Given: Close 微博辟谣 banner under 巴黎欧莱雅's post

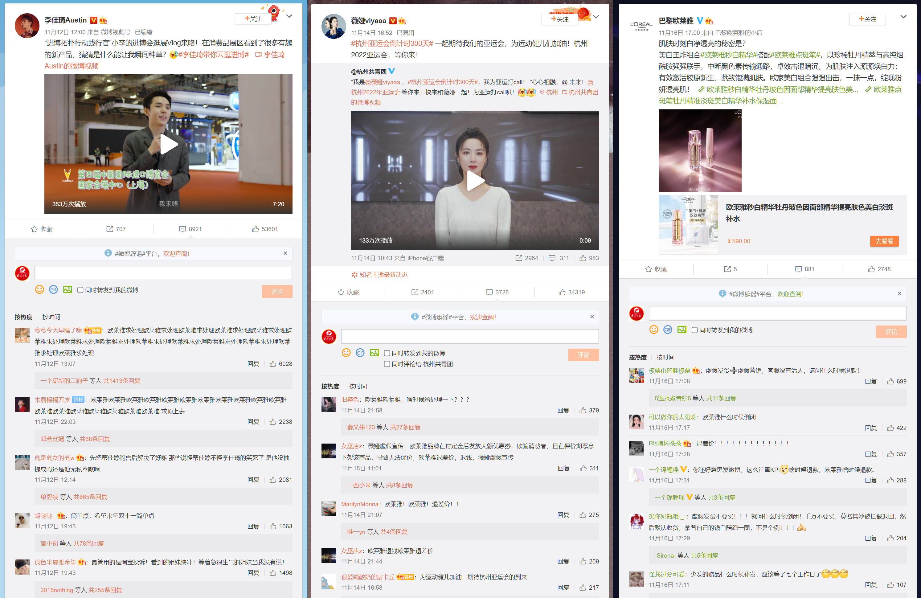Looking at the screenshot, I should (899, 293).
